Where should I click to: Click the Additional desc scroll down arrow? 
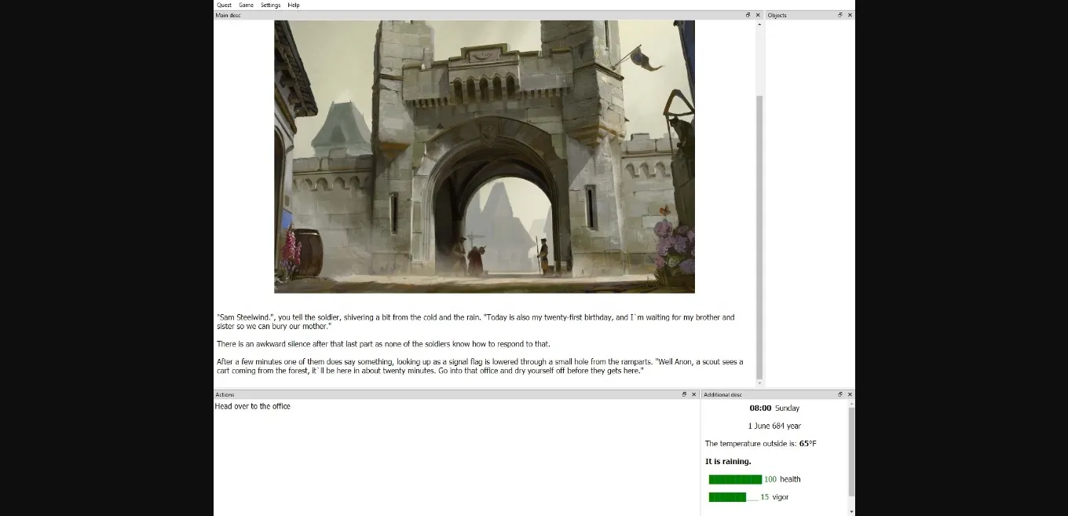[851, 511]
